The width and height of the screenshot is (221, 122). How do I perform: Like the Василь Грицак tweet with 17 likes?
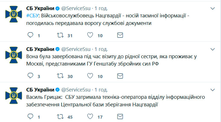tap(90, 116)
